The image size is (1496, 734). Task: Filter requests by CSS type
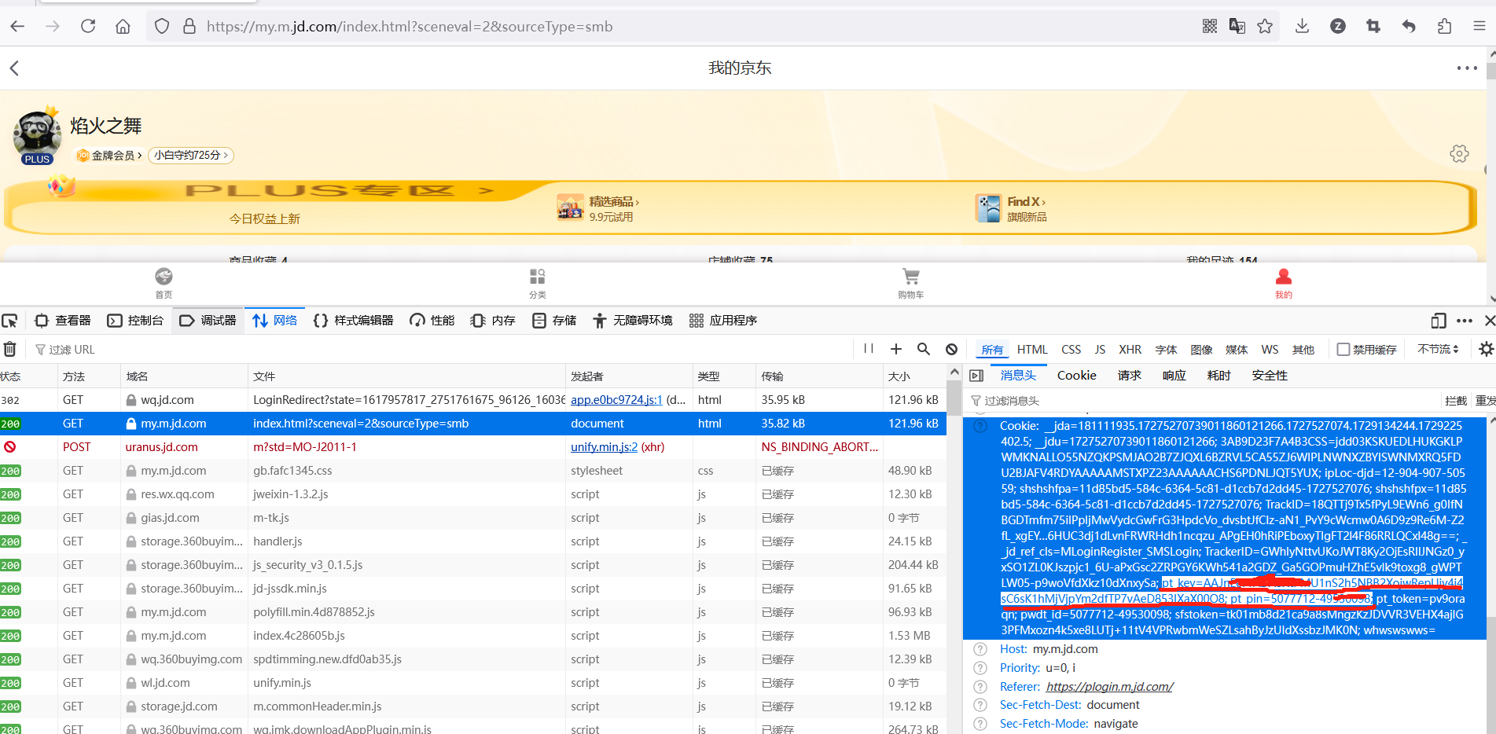coord(1071,350)
